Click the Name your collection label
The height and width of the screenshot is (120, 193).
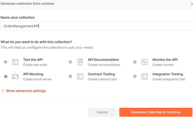[x=18, y=17]
